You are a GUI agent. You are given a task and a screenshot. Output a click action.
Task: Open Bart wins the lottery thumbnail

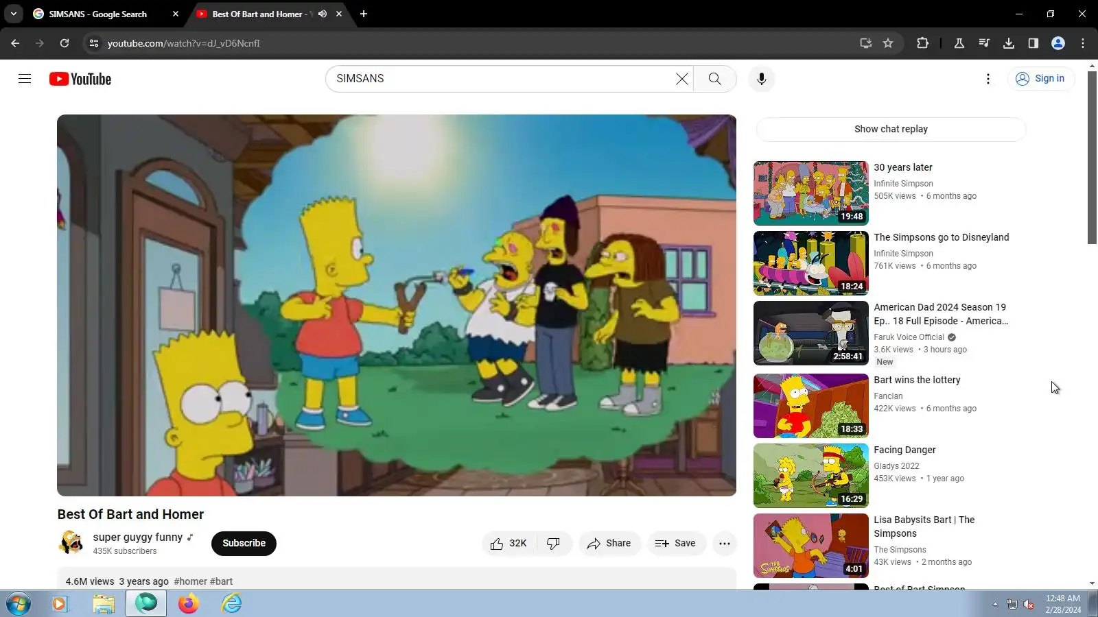(x=811, y=406)
